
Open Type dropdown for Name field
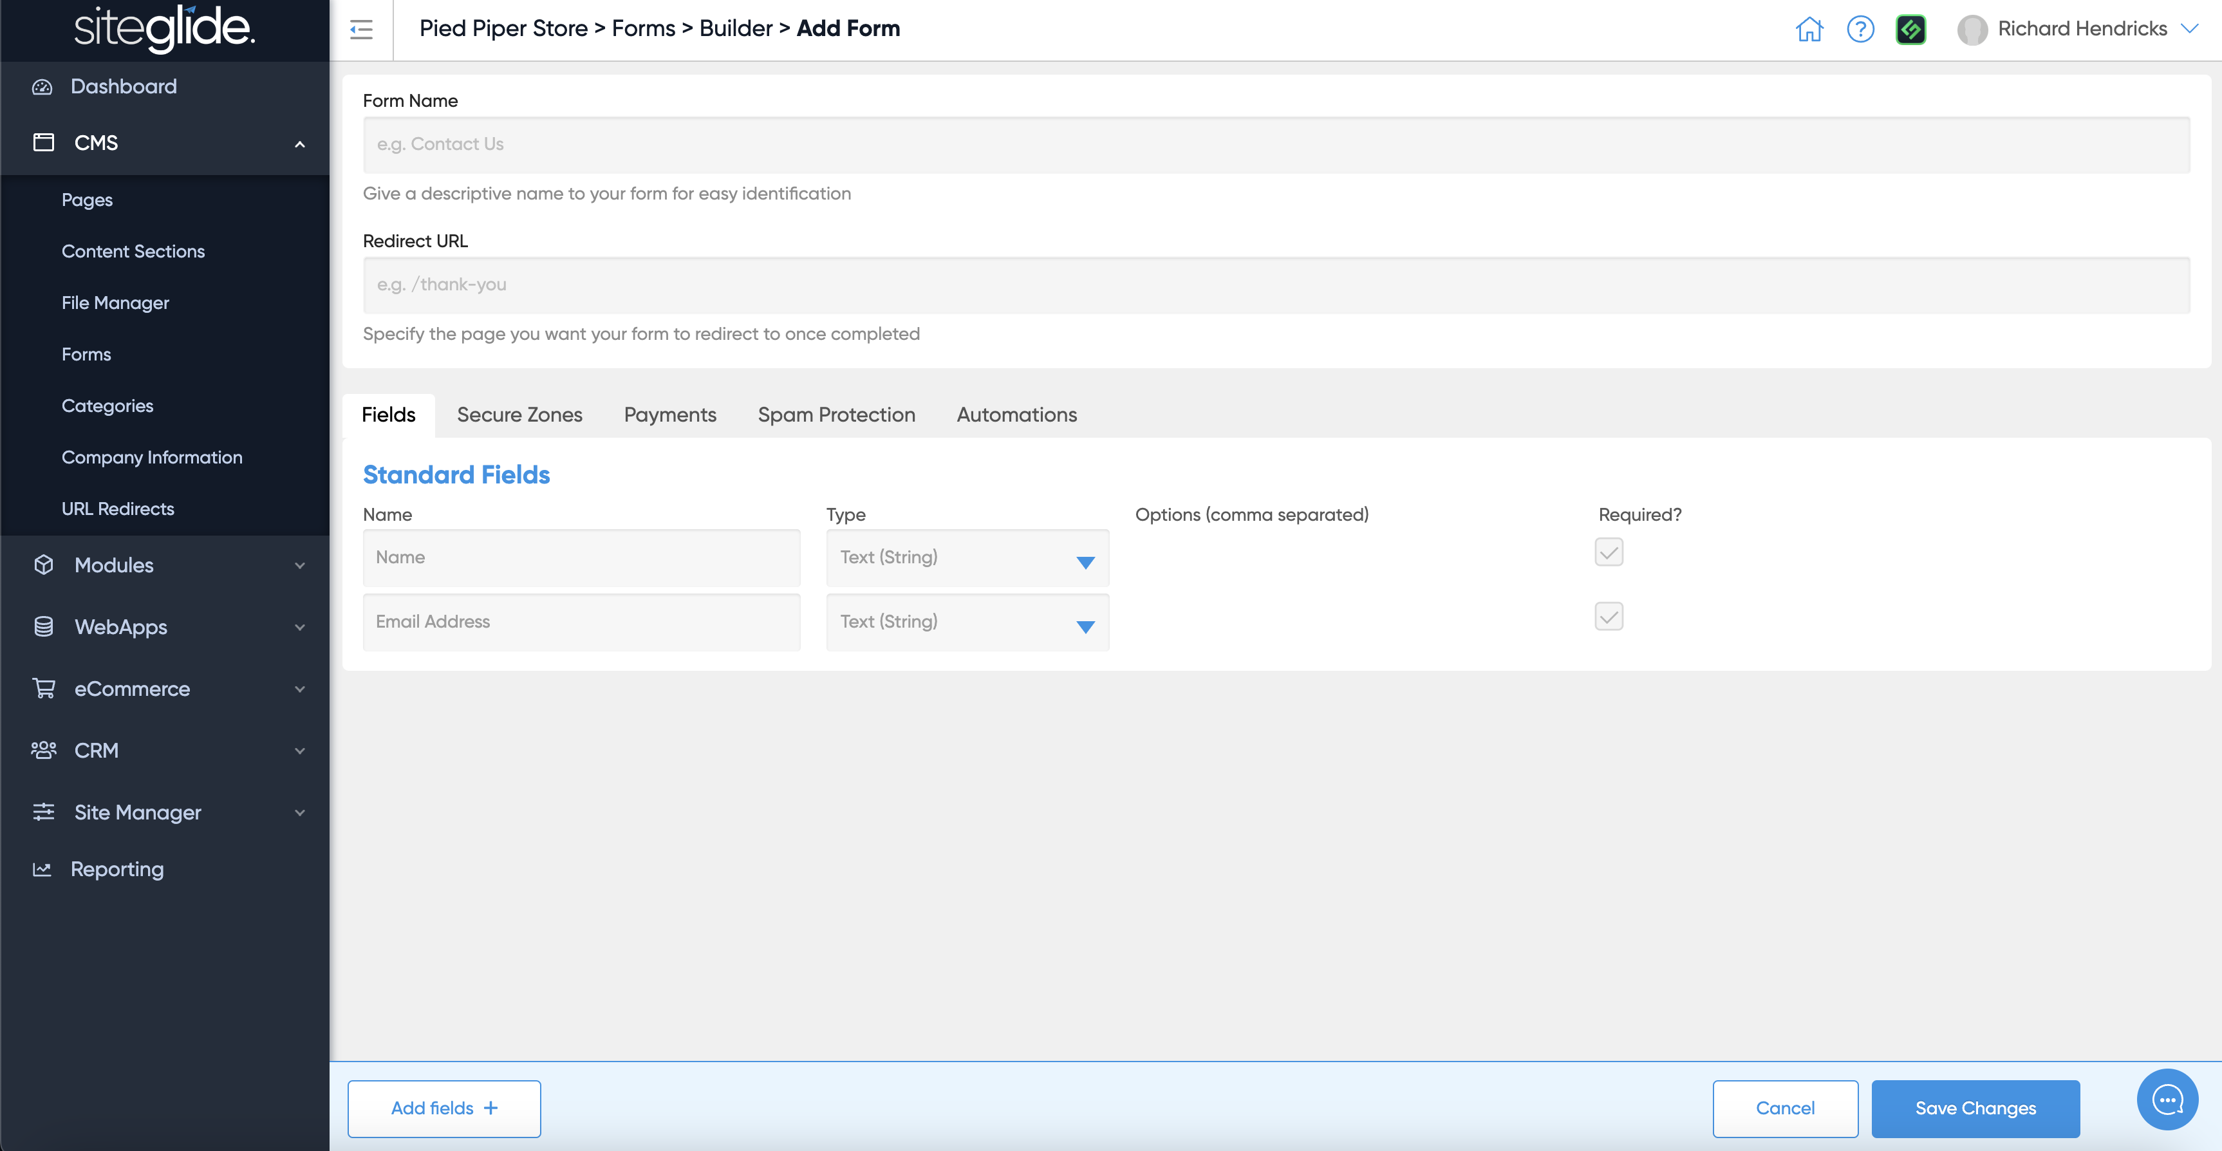[967, 558]
